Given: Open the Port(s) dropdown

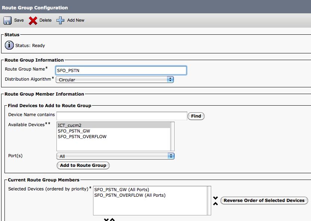Looking at the screenshot, I should coord(115,156).
